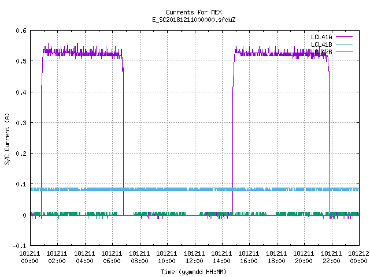Click the x-axis tick 181211 06:00
This screenshot has height=277, width=370.
coord(112,257)
